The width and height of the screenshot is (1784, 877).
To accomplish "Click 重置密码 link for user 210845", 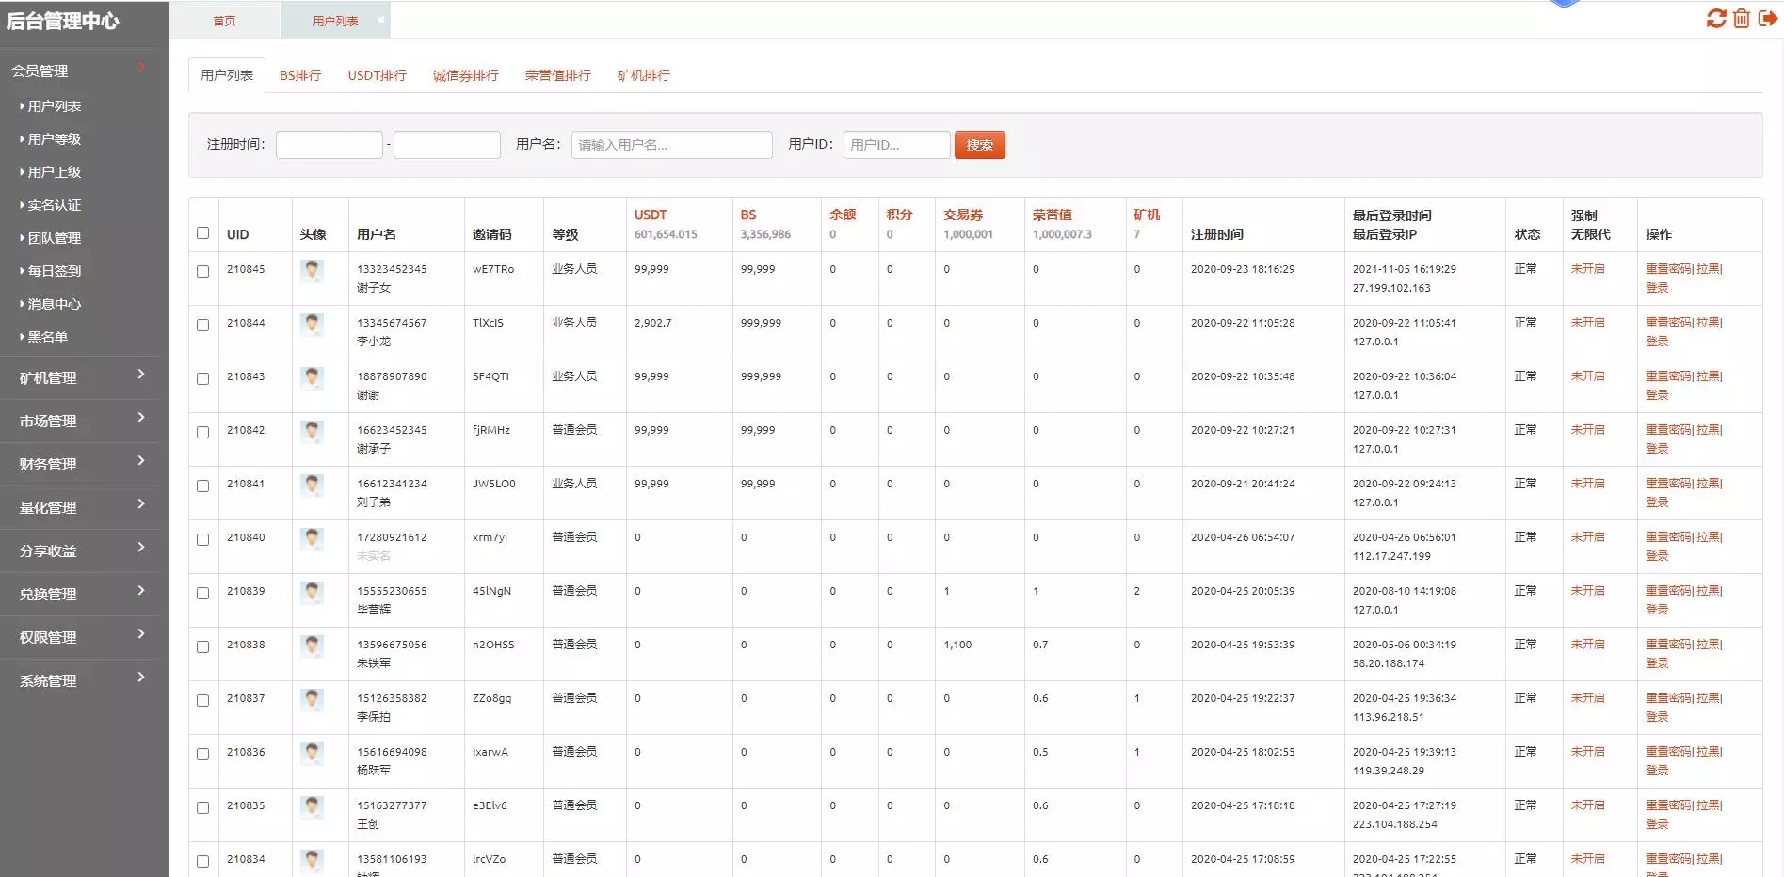I will 1668,269.
